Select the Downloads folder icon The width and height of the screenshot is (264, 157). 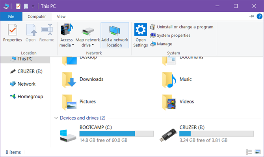tap(69, 80)
